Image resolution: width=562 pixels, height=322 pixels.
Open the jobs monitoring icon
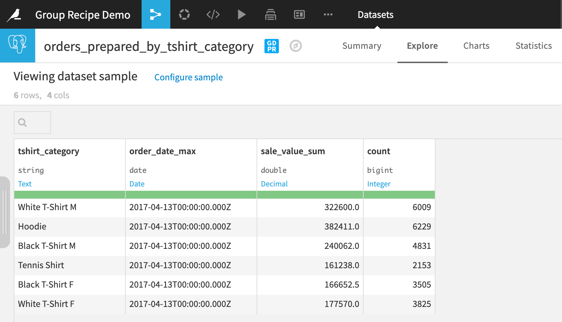click(x=241, y=14)
